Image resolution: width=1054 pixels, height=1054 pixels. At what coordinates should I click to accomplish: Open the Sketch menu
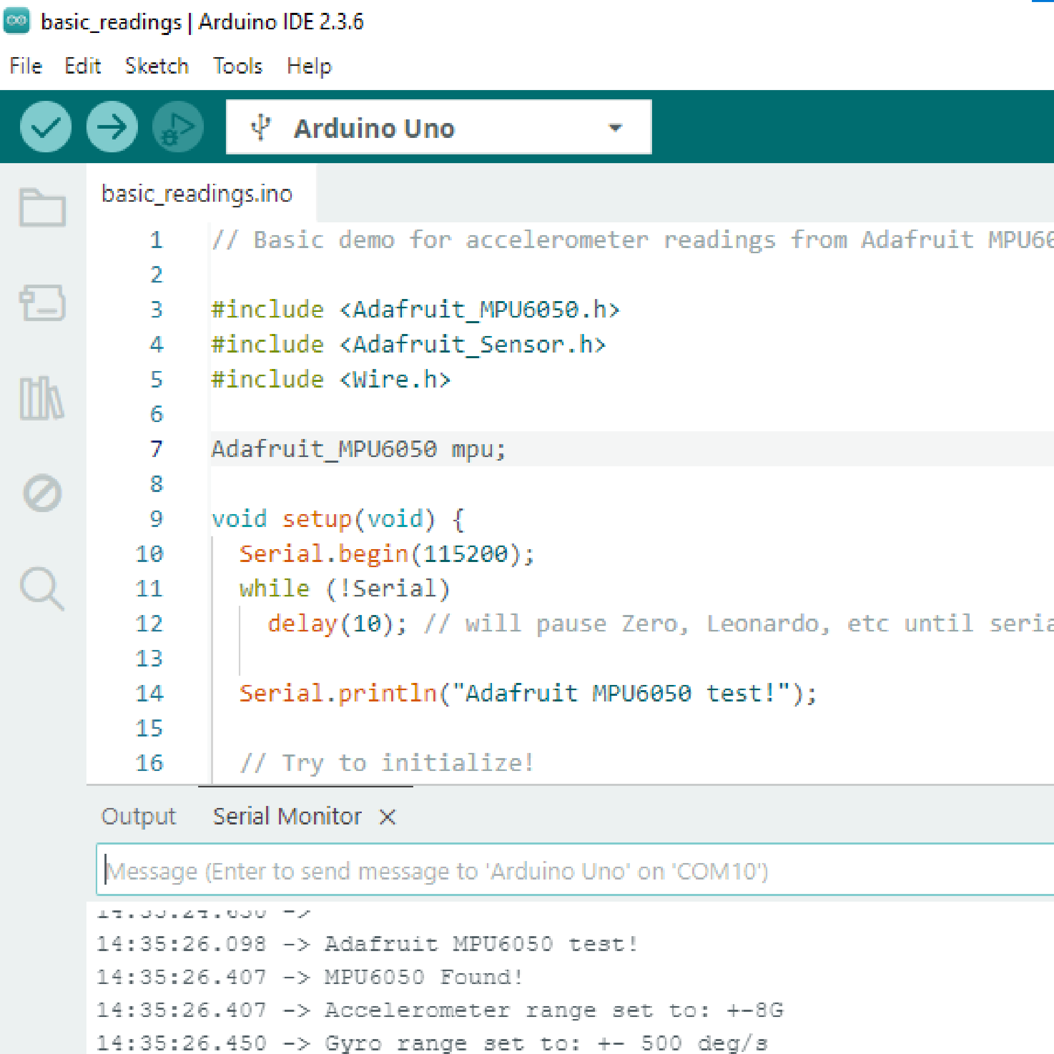pyautogui.click(x=156, y=66)
